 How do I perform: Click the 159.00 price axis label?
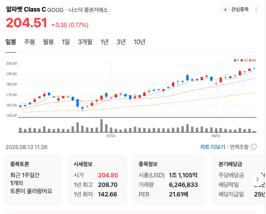pos(12,116)
